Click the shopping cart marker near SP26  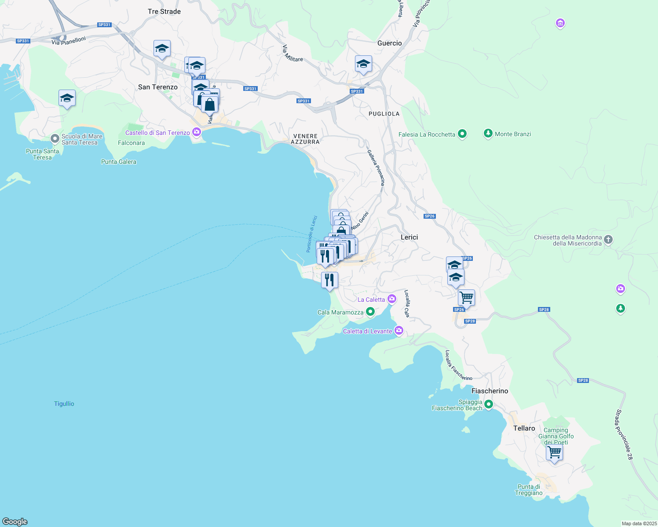(x=466, y=298)
